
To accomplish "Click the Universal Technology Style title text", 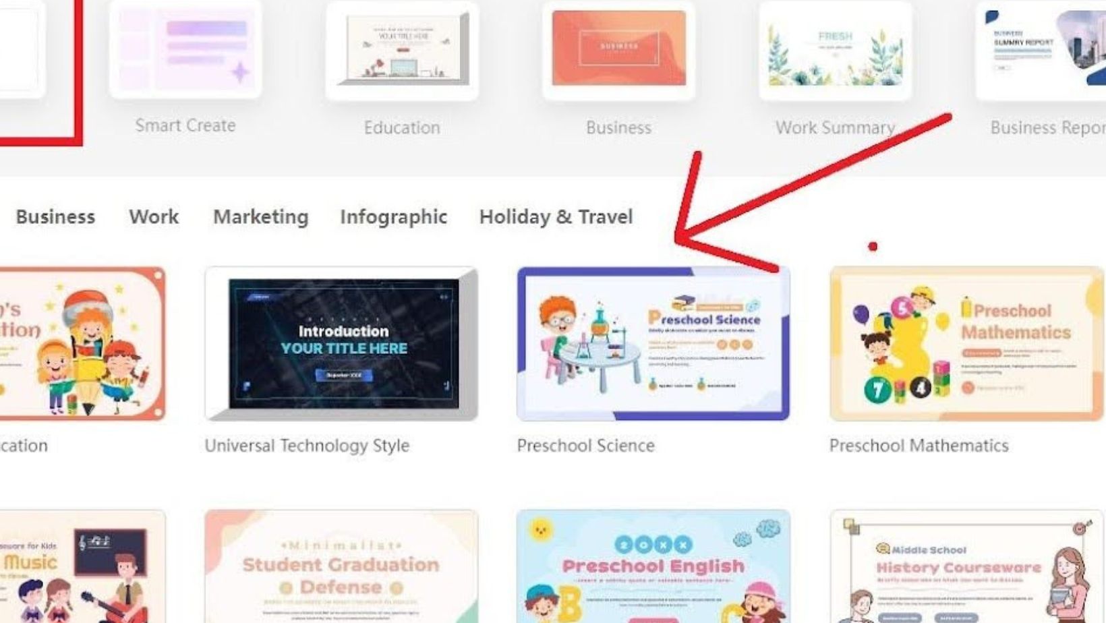I will [x=307, y=446].
